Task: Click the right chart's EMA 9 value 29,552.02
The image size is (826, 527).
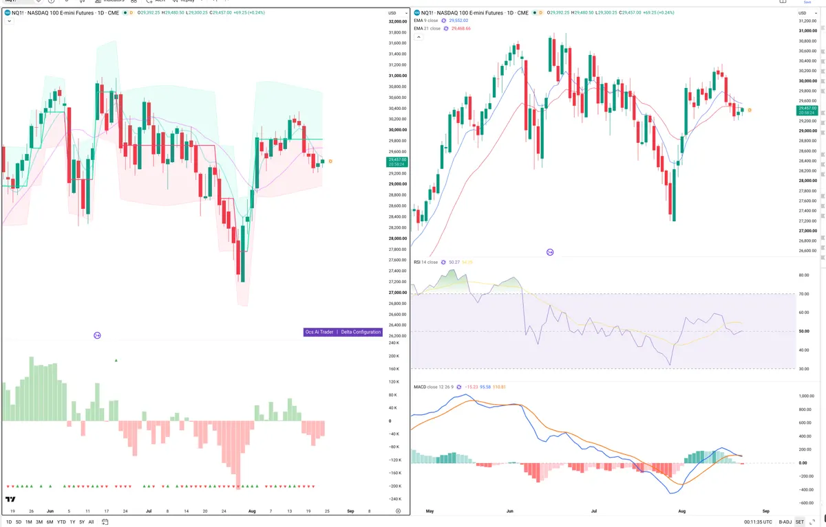Action: (x=459, y=21)
